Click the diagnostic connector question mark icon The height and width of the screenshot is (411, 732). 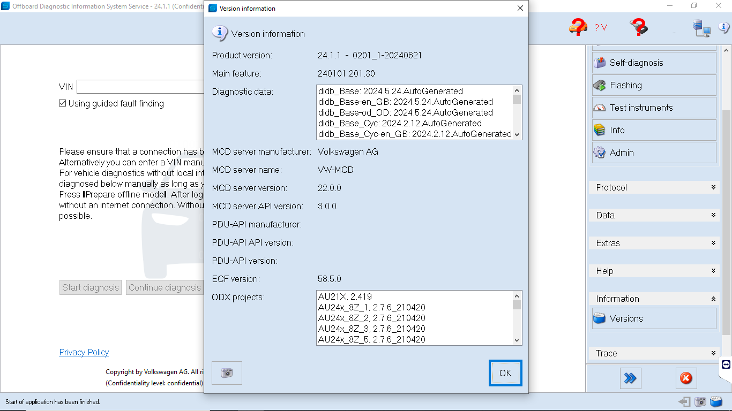(x=639, y=27)
